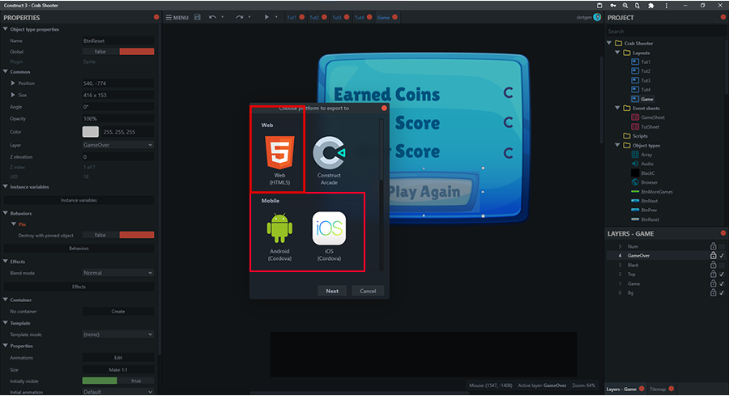729x396 pixels.
Task: Select Construct Arcade export option
Action: coord(329,160)
